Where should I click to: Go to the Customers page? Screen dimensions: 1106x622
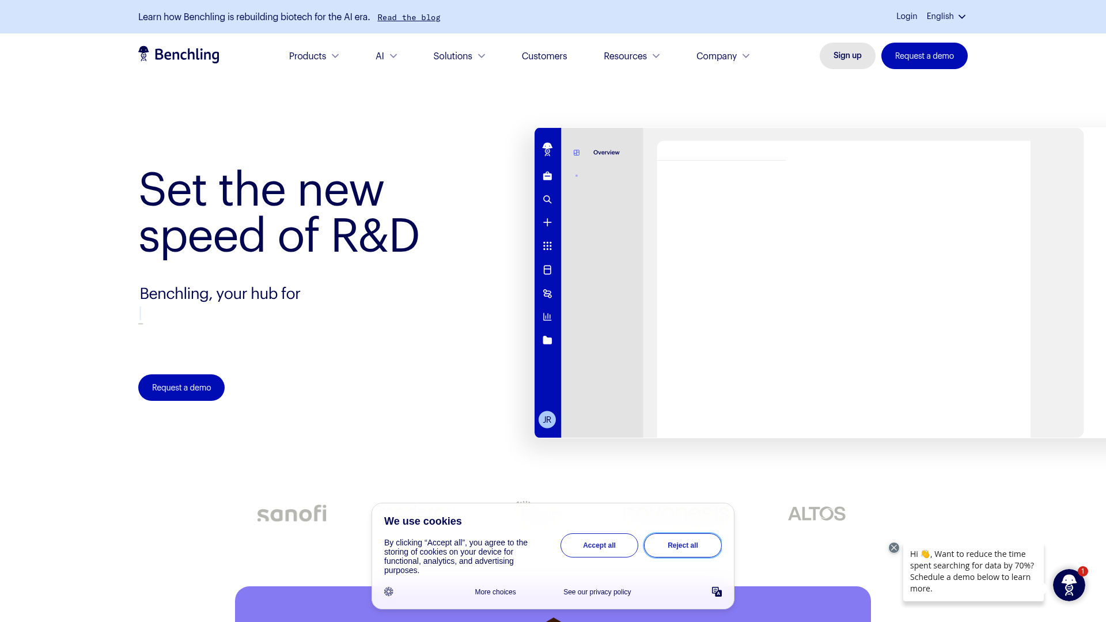tap(544, 56)
